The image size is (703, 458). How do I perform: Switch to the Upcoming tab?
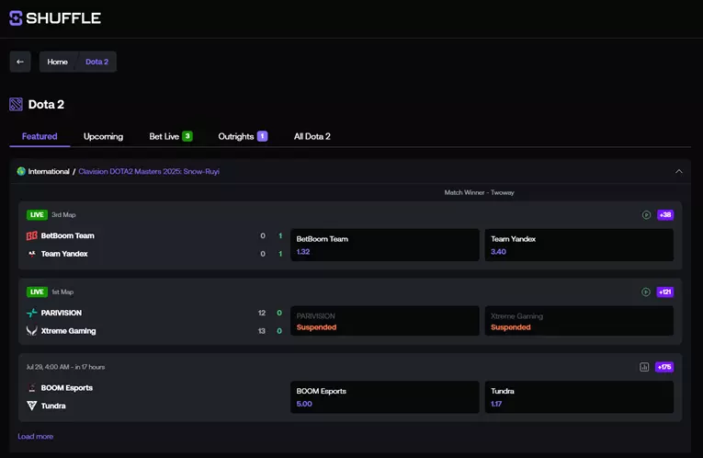click(103, 136)
